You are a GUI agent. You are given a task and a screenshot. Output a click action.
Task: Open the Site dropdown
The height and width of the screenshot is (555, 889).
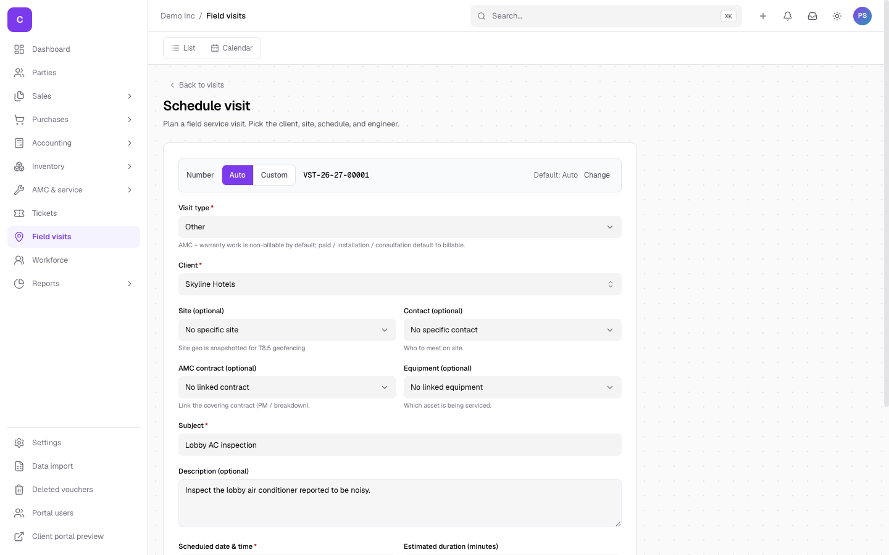[287, 330]
